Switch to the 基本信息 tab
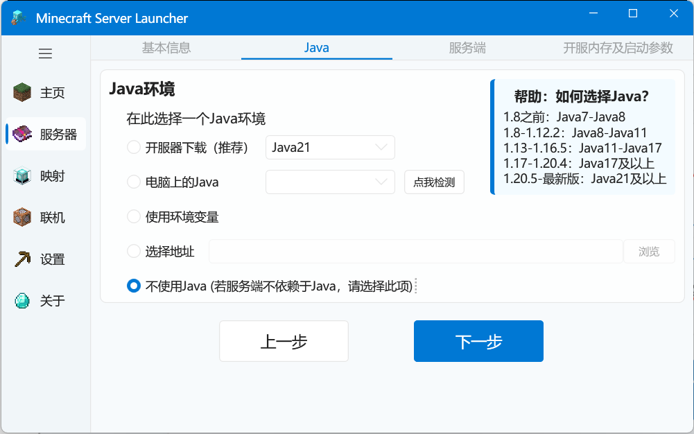The height and width of the screenshot is (434, 694). (x=166, y=48)
